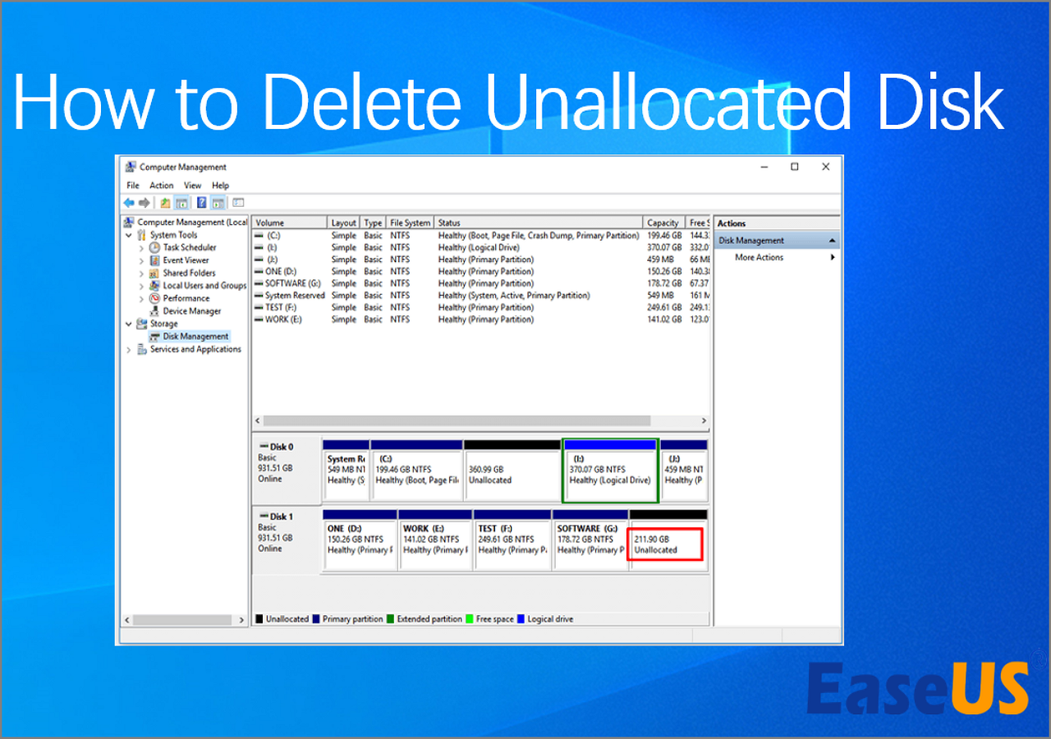This screenshot has height=739, width=1051.
Task: Expand the Task Scheduler node
Action: [142, 248]
